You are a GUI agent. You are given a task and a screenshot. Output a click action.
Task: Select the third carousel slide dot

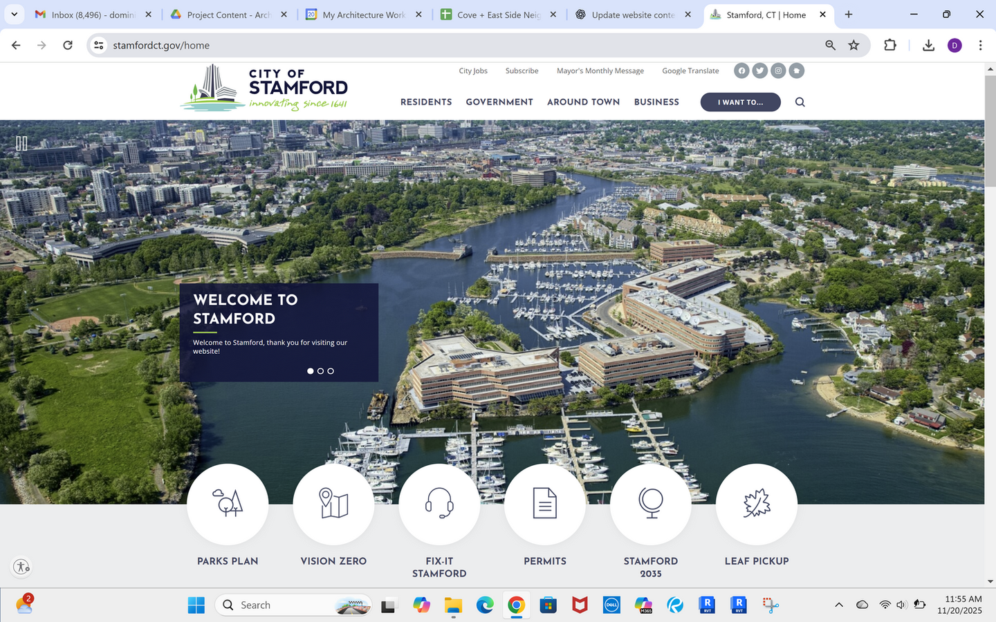coord(331,371)
